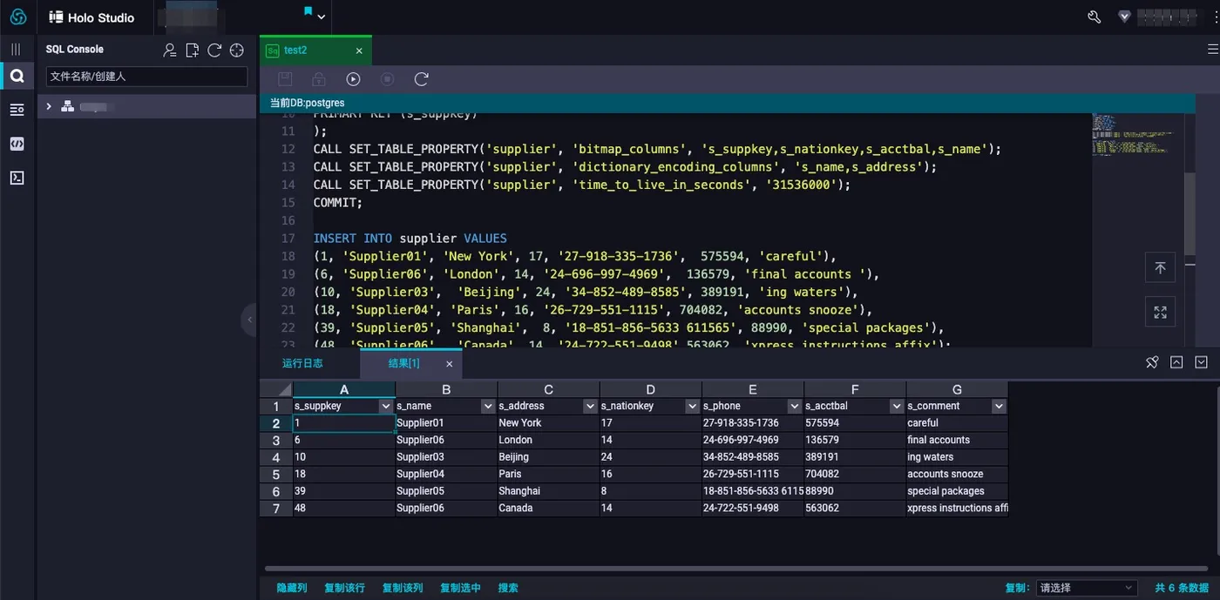Switch to the 运行日志 tab
The height and width of the screenshot is (600, 1220).
click(x=302, y=363)
